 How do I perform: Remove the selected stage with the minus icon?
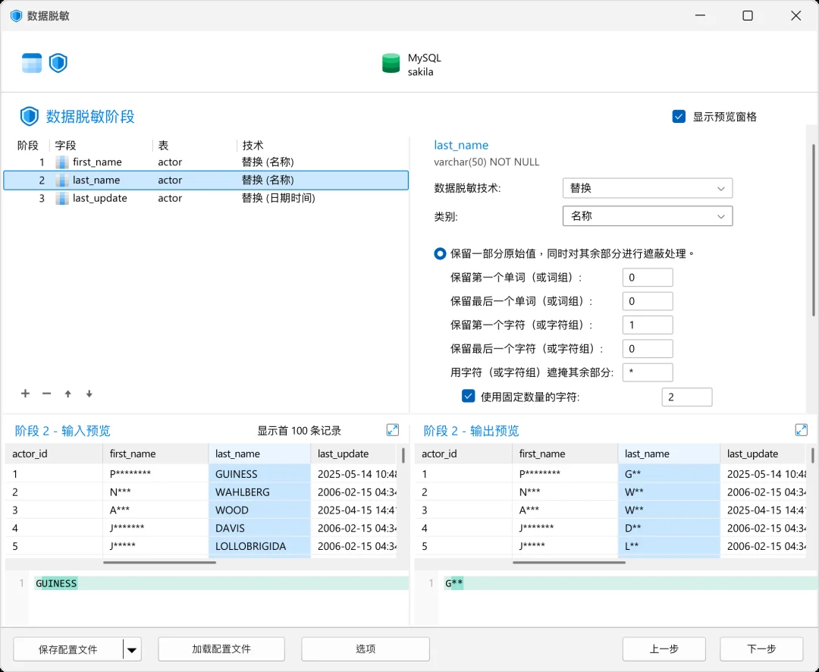coord(46,394)
